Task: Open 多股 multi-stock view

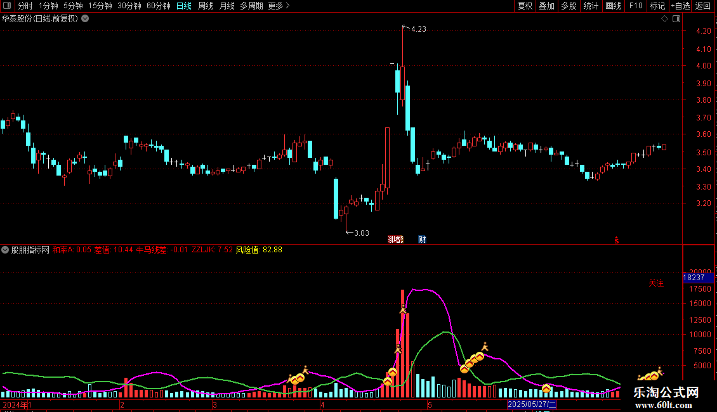Action: pos(569,6)
